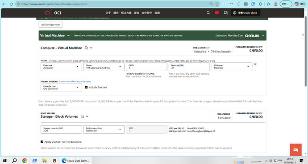The height and width of the screenshot is (164, 308).
Task: Open the Windows Start menu
Action: point(4,161)
